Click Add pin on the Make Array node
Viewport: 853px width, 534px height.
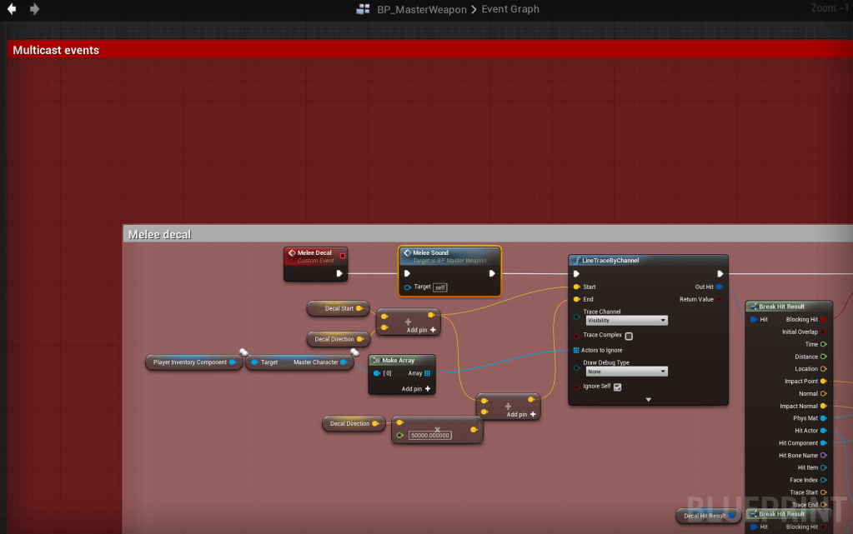[416, 388]
